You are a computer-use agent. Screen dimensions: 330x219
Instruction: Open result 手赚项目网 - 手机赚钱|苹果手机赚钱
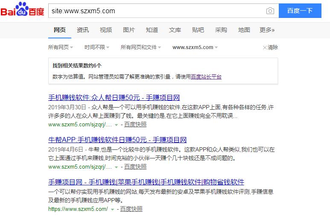click(x=146, y=182)
